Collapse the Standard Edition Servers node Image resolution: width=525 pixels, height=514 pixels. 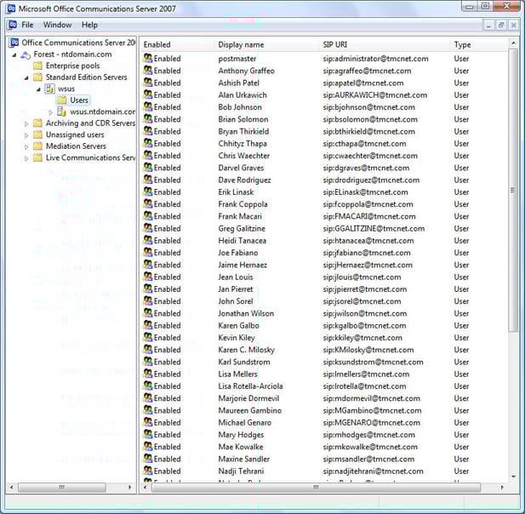coord(26,77)
